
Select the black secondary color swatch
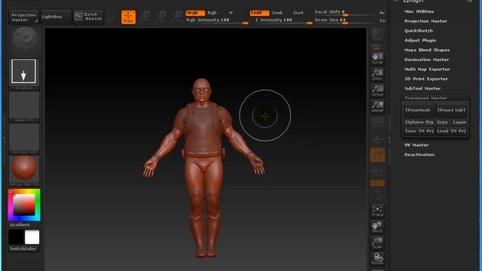[x=16, y=237]
